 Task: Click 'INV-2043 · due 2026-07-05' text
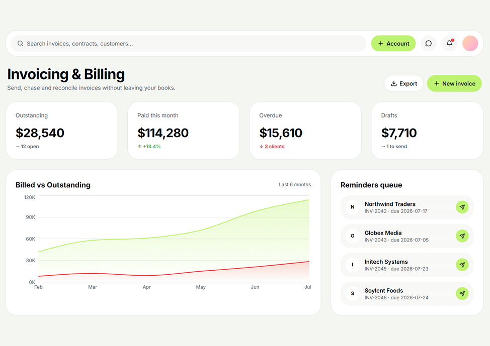click(x=396, y=240)
